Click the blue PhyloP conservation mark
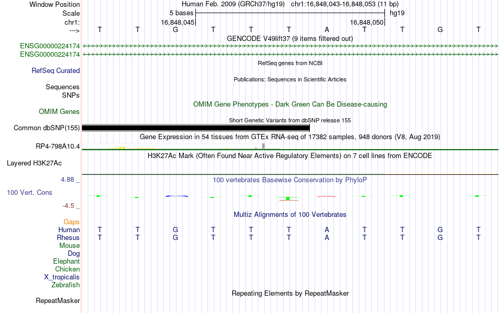 pos(176,196)
